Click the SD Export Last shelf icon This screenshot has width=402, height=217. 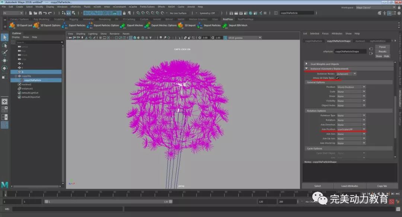[x=12, y=25]
